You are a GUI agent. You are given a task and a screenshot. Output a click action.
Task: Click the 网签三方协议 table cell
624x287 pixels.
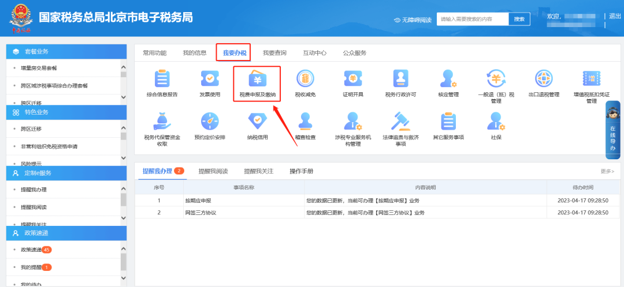pos(244,213)
